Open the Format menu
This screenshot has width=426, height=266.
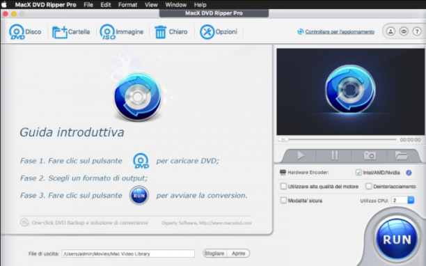point(127,5)
